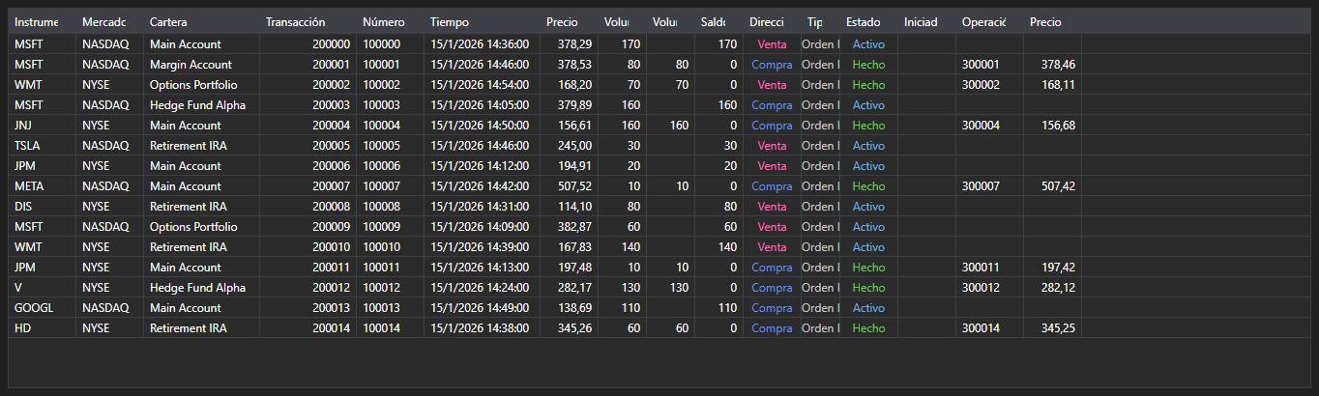Sort the table by Cartera header
Screen dimensions: 1319x396
201,21
